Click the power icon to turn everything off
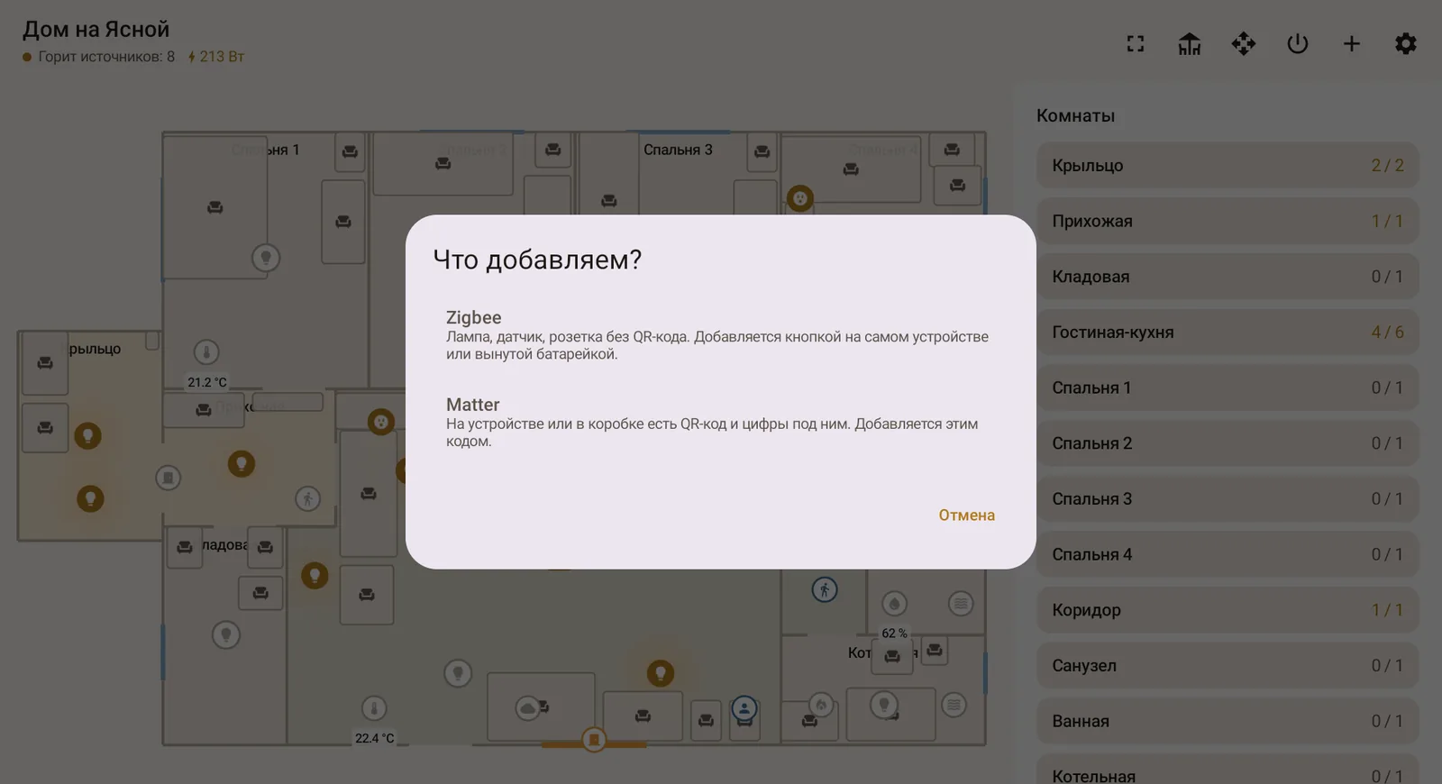The height and width of the screenshot is (784, 1442). pyautogui.click(x=1298, y=43)
